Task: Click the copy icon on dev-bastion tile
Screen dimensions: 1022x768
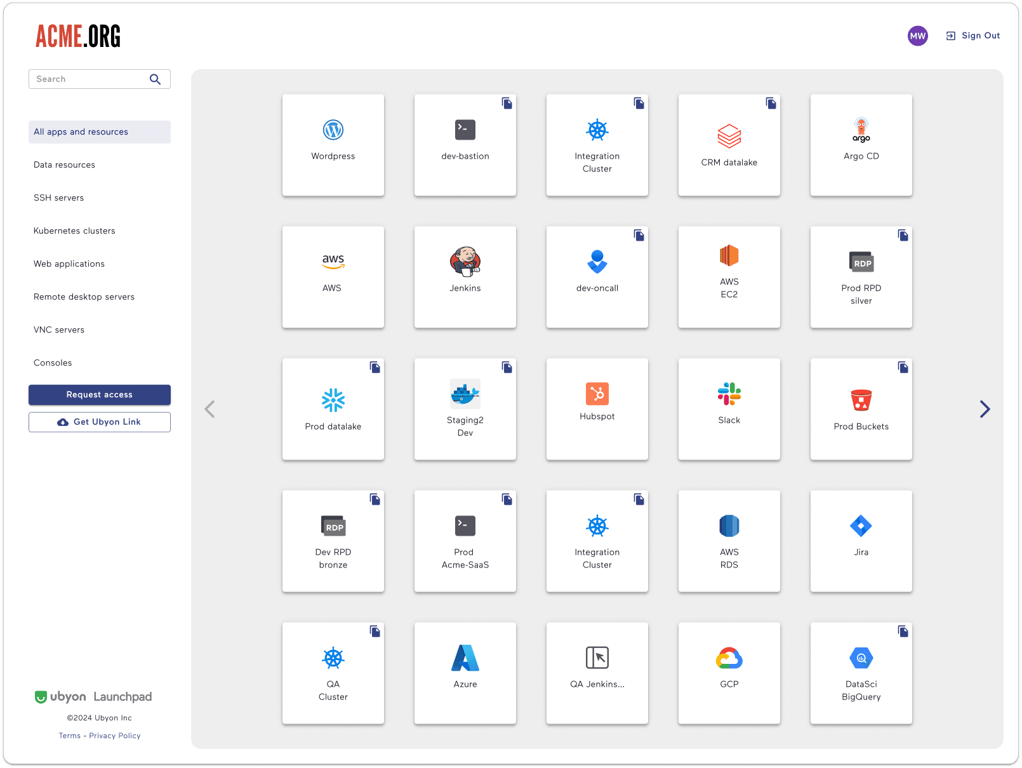Action: pyautogui.click(x=507, y=103)
